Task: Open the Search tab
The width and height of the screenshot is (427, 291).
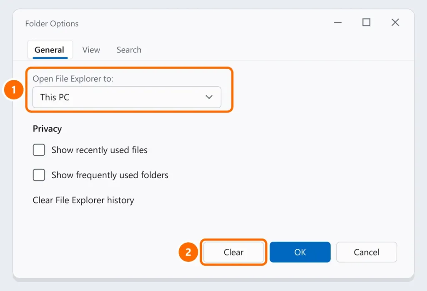Action: (129, 50)
